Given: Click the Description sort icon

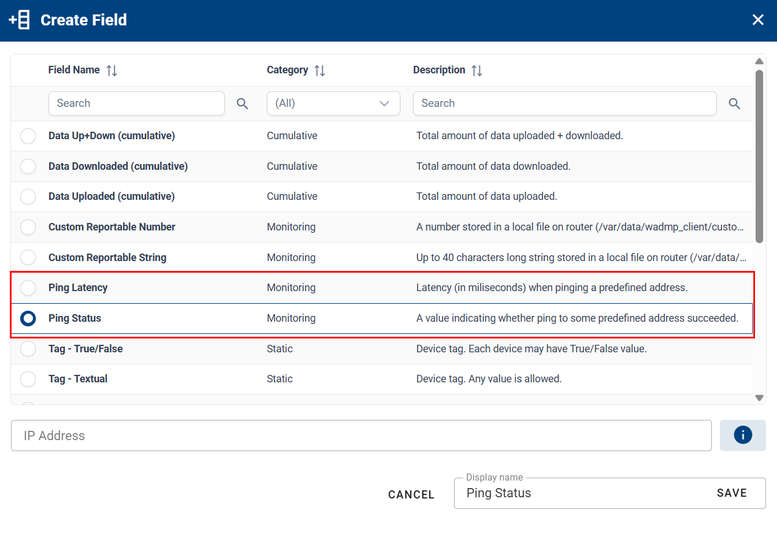Looking at the screenshot, I should (x=477, y=70).
